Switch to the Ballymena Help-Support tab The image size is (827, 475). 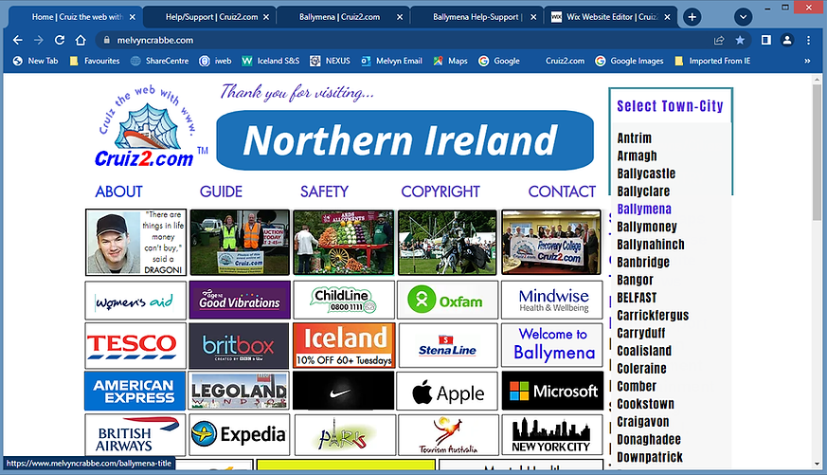pyautogui.click(x=477, y=17)
